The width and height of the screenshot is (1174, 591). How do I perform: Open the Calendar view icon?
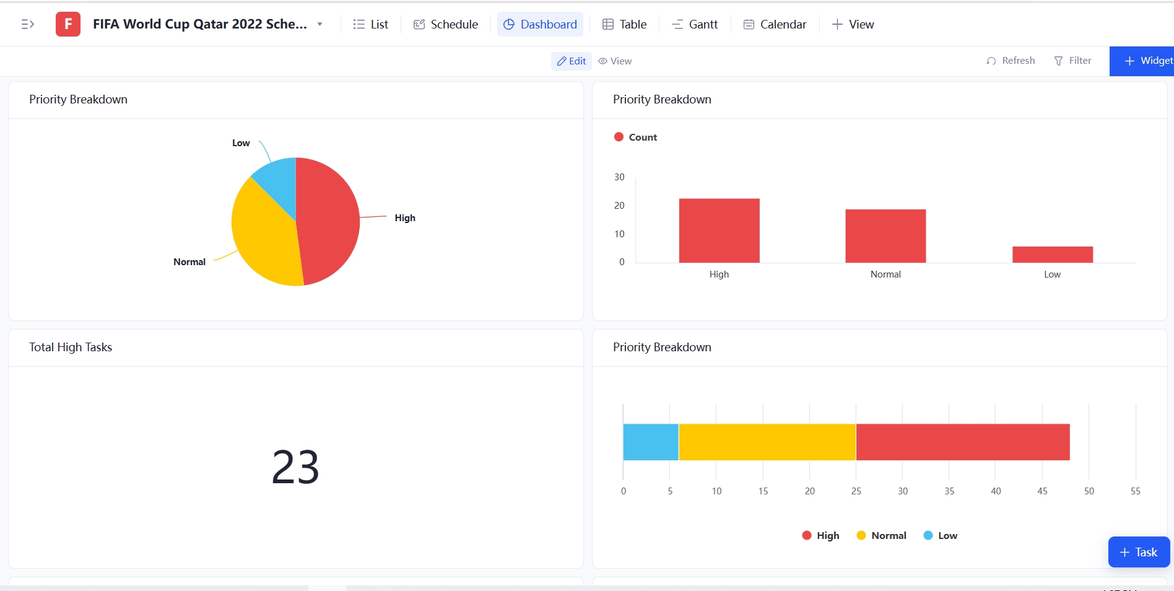pyautogui.click(x=749, y=24)
